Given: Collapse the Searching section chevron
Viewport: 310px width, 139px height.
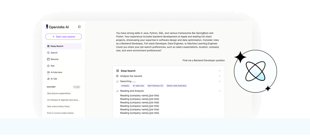Looking at the screenshot, I should click(220, 81).
